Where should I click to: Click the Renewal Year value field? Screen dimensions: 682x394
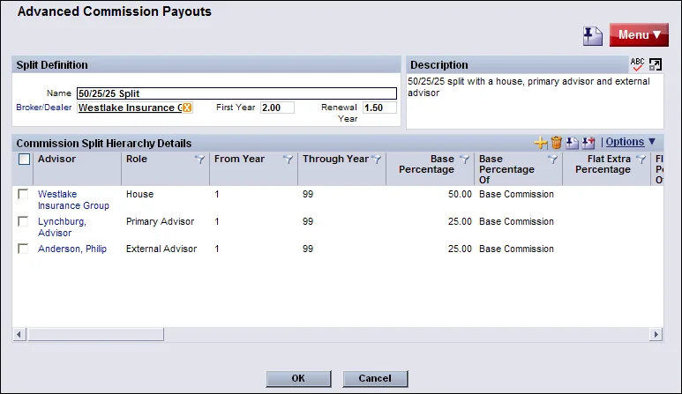tap(379, 108)
